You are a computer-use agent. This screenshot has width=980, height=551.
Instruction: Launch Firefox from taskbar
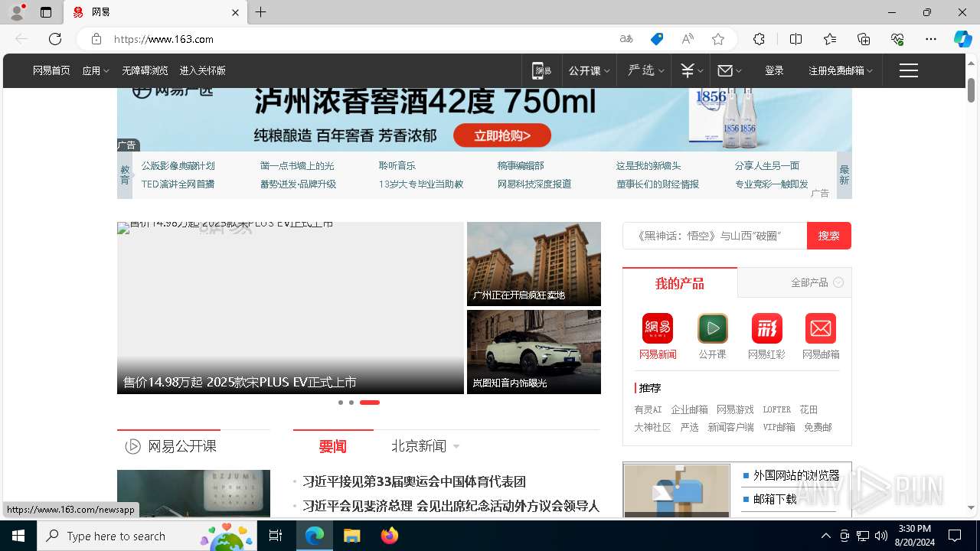[389, 536]
